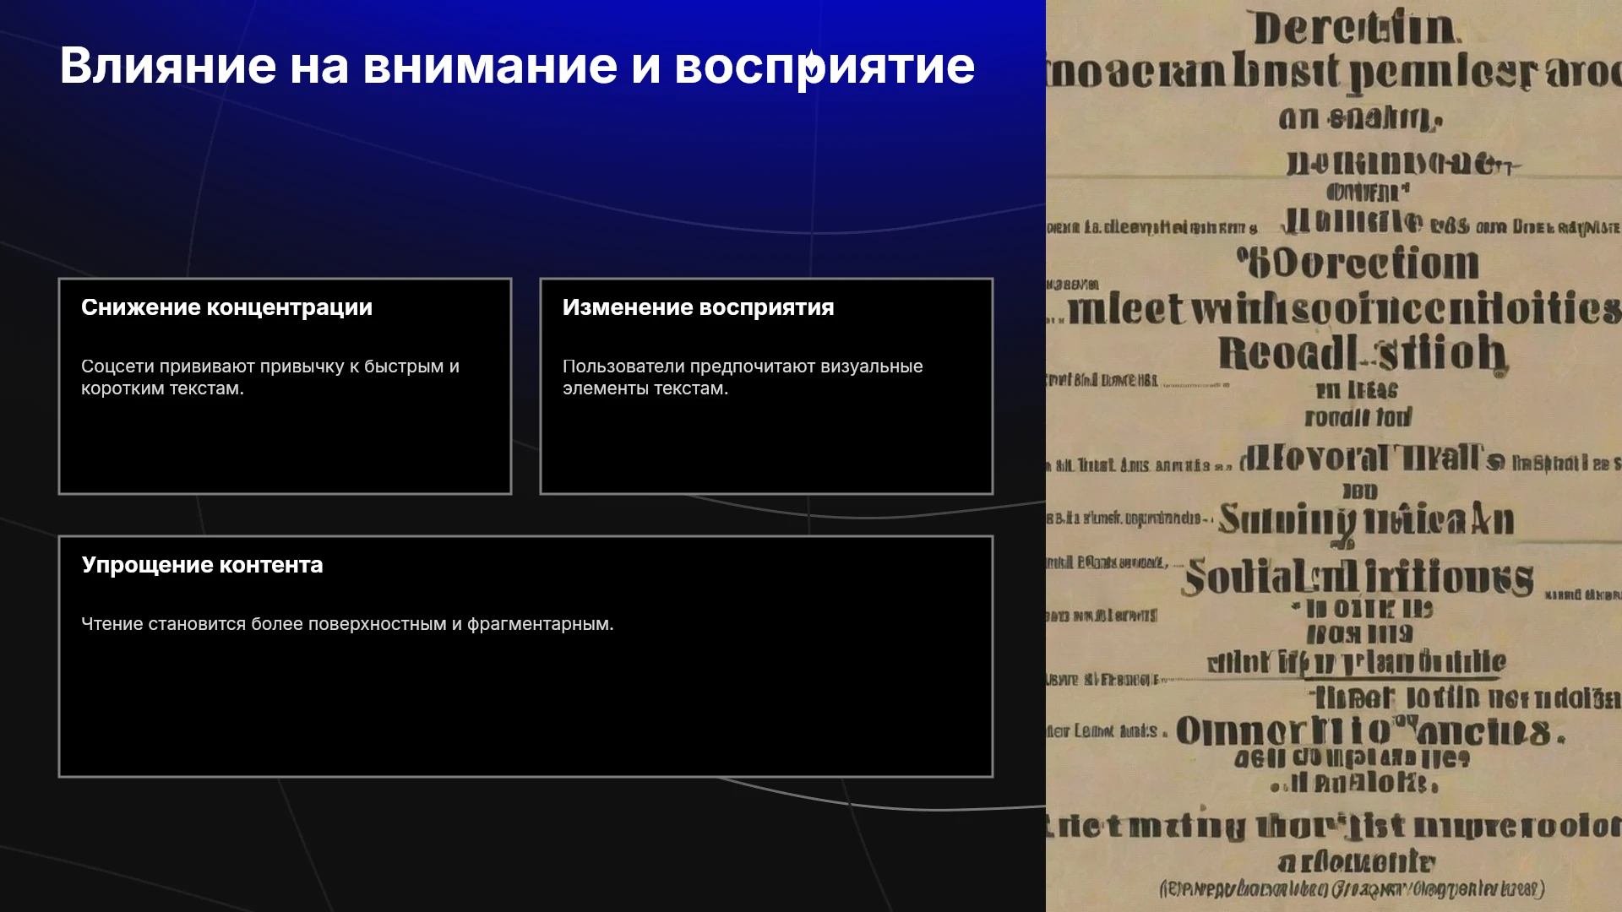
Task: Click the italic caption at the poster's bottom
Action: pyautogui.click(x=1352, y=889)
